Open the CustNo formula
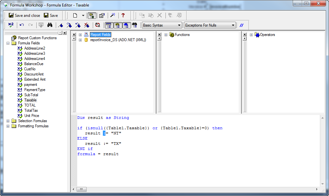 [x=30, y=69]
